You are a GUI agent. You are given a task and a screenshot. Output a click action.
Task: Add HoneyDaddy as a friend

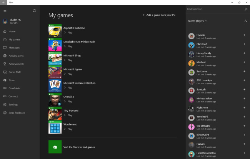(x=244, y=53)
